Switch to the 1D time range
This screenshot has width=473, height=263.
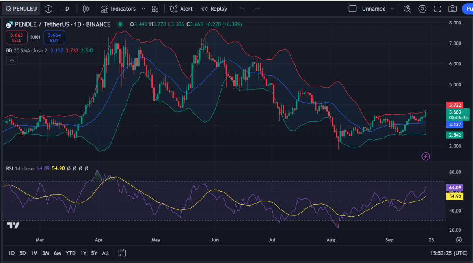pyautogui.click(x=11, y=253)
